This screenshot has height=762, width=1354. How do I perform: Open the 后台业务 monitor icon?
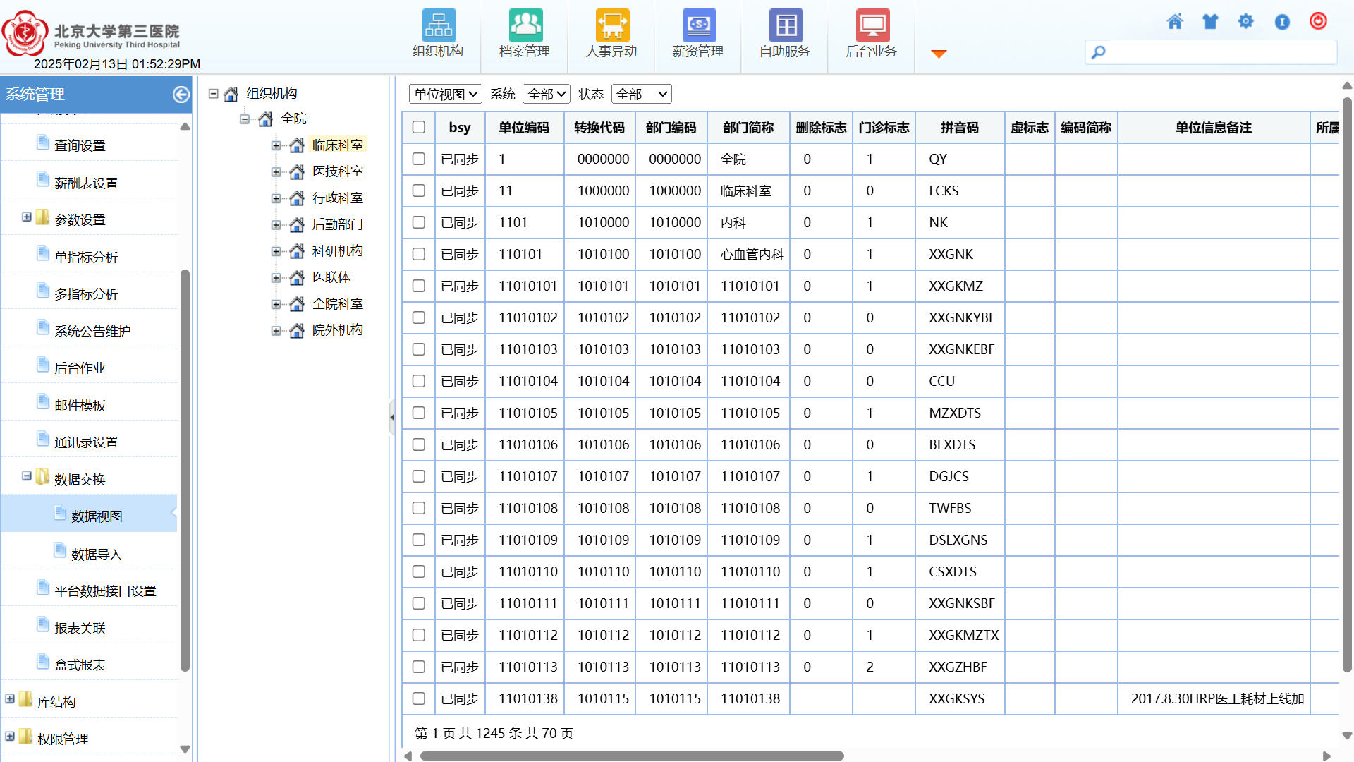pos(872,26)
